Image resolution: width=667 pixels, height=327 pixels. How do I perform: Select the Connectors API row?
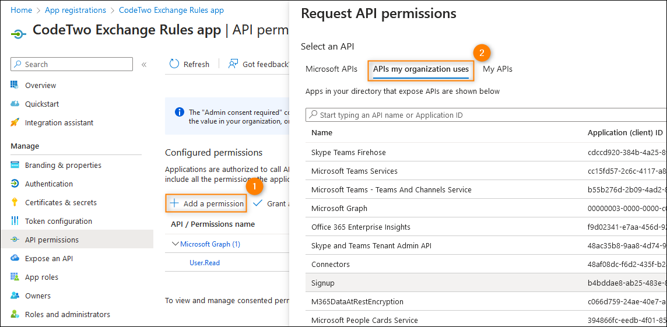[486, 264]
